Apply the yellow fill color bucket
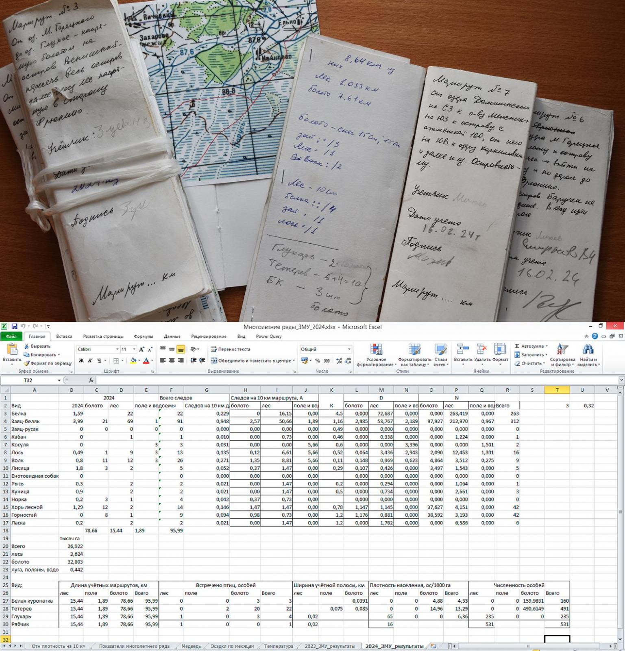This screenshot has width=625, height=651. click(x=133, y=361)
